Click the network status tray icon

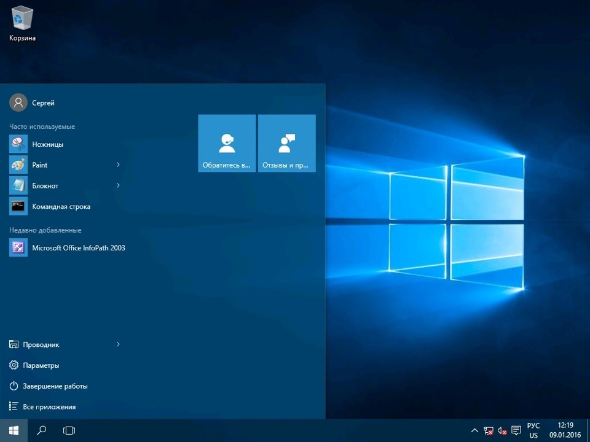(489, 430)
